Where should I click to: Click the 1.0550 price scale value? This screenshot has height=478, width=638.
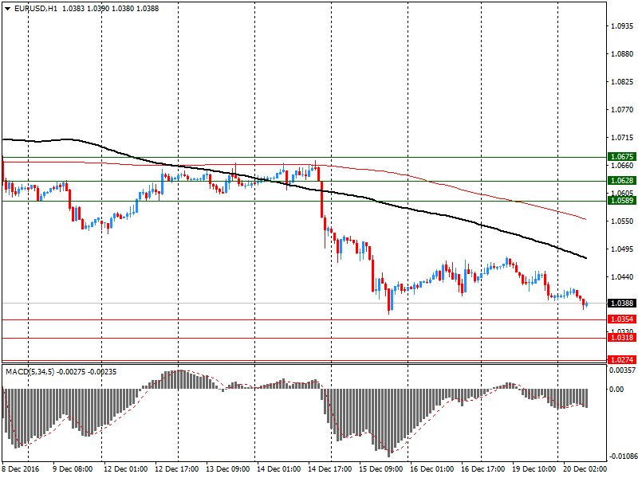[x=623, y=221]
